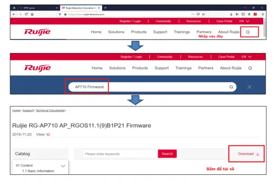Viewport: 274px width, 182px height.
Task: Click the Ruijie logo in the browser window
Action: [x=37, y=32]
